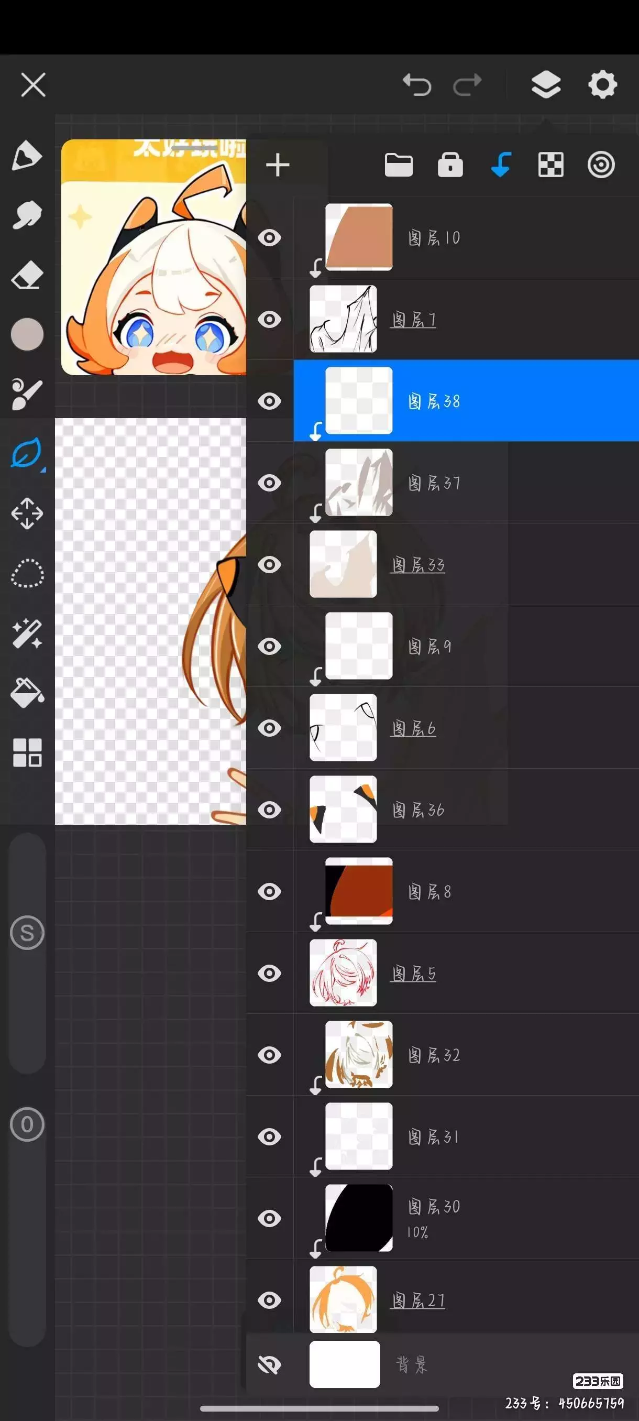Hide 图层30 layer
This screenshot has width=639, height=1421.
pos(269,1218)
